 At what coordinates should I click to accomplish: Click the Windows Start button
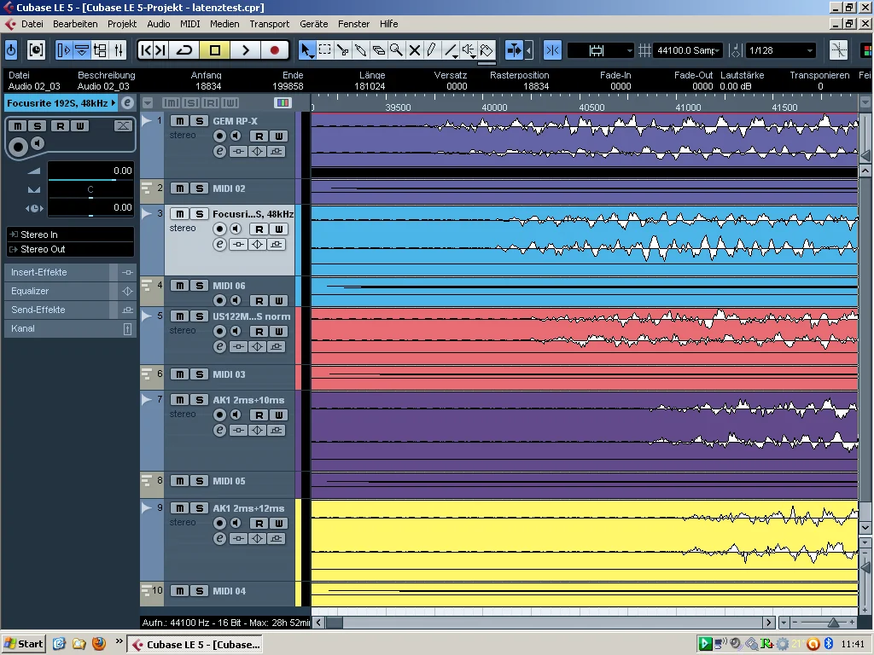click(x=24, y=644)
